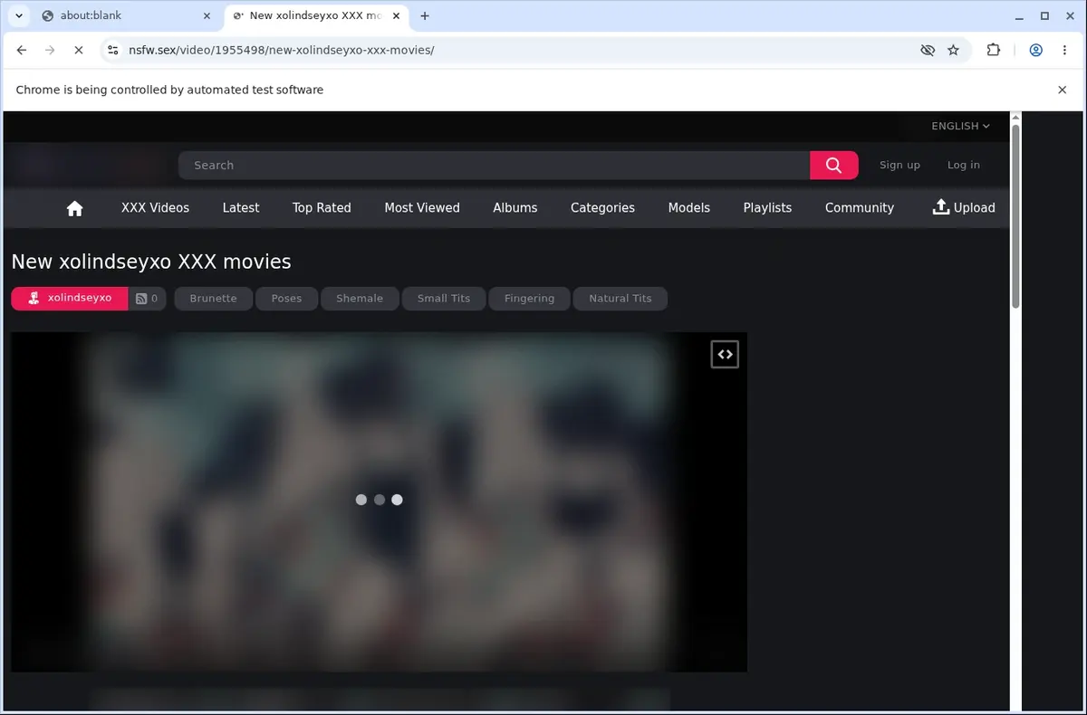Open the Categories menu item
Viewport: 1087px width, 715px height.
602,208
